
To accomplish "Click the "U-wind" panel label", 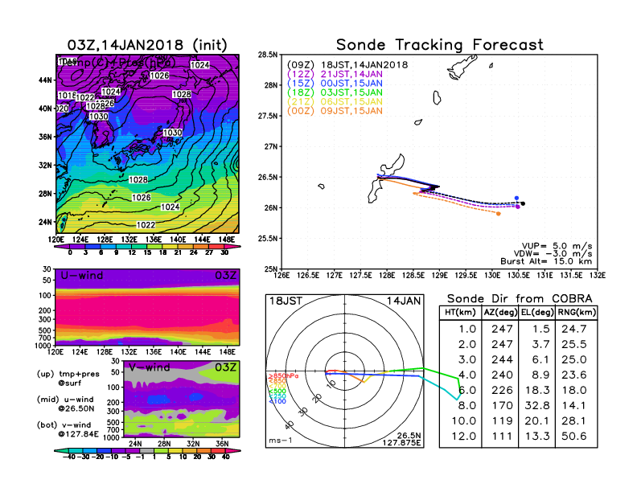I will click(x=82, y=276).
